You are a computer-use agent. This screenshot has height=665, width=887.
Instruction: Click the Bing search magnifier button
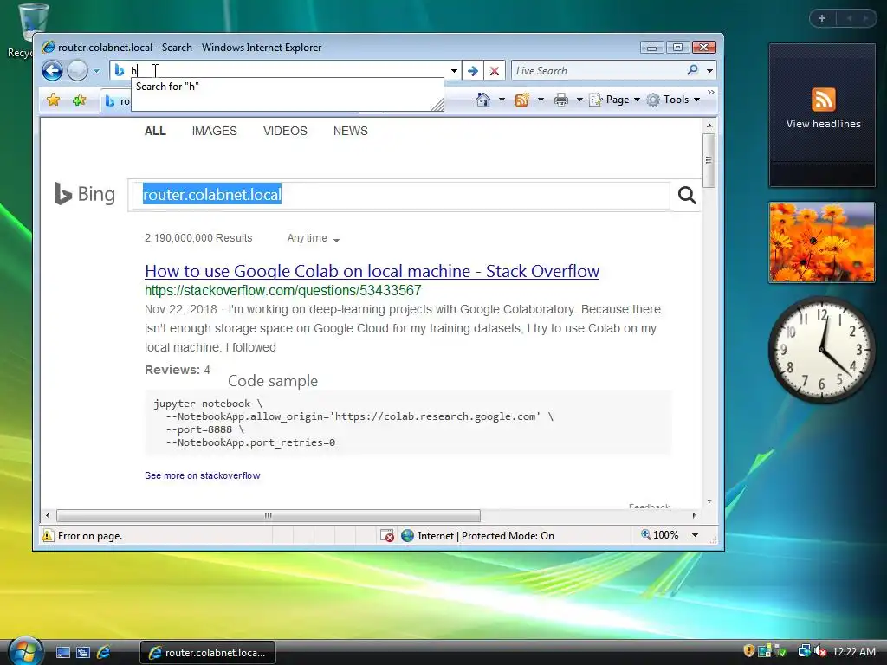point(687,195)
